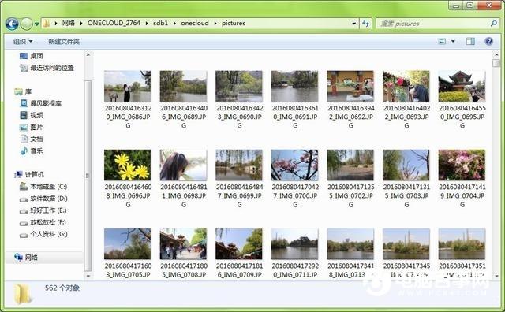Click pictures in the address breadcrumb
This screenshot has height=312, width=505.
(234, 23)
